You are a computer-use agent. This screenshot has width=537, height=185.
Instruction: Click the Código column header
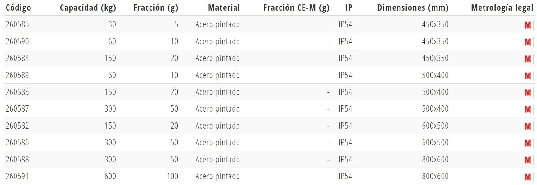point(18,8)
